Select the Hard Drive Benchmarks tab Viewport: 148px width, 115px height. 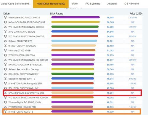(x=51, y=4)
